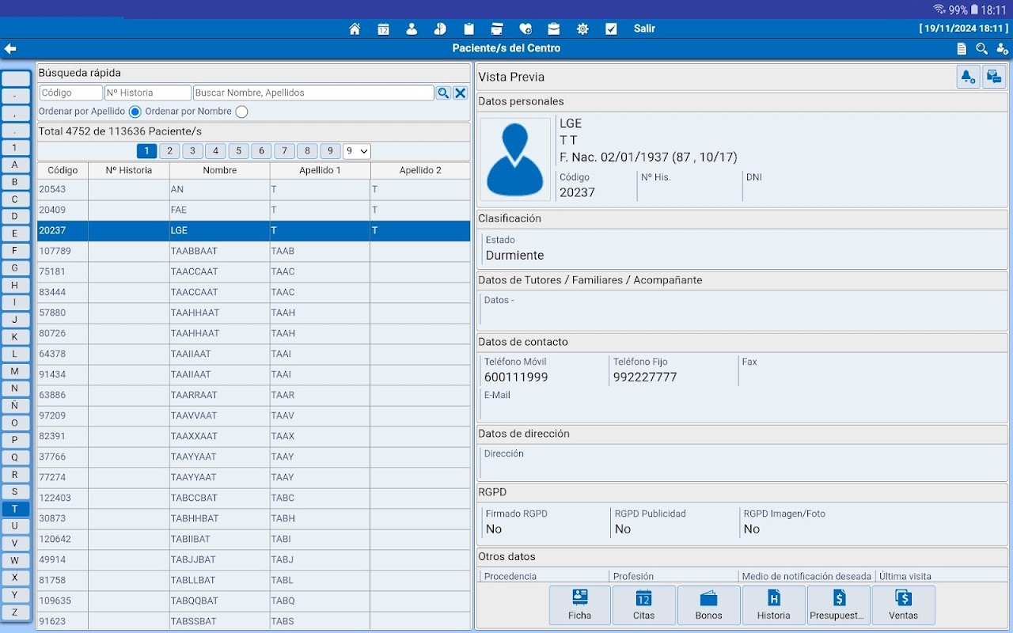Open the Historia button
This screenshot has height=633, width=1013.
point(773,605)
